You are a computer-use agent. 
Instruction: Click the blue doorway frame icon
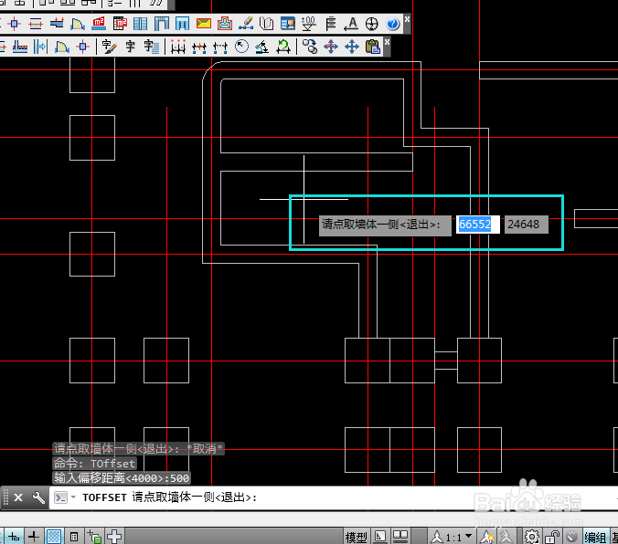161,24
